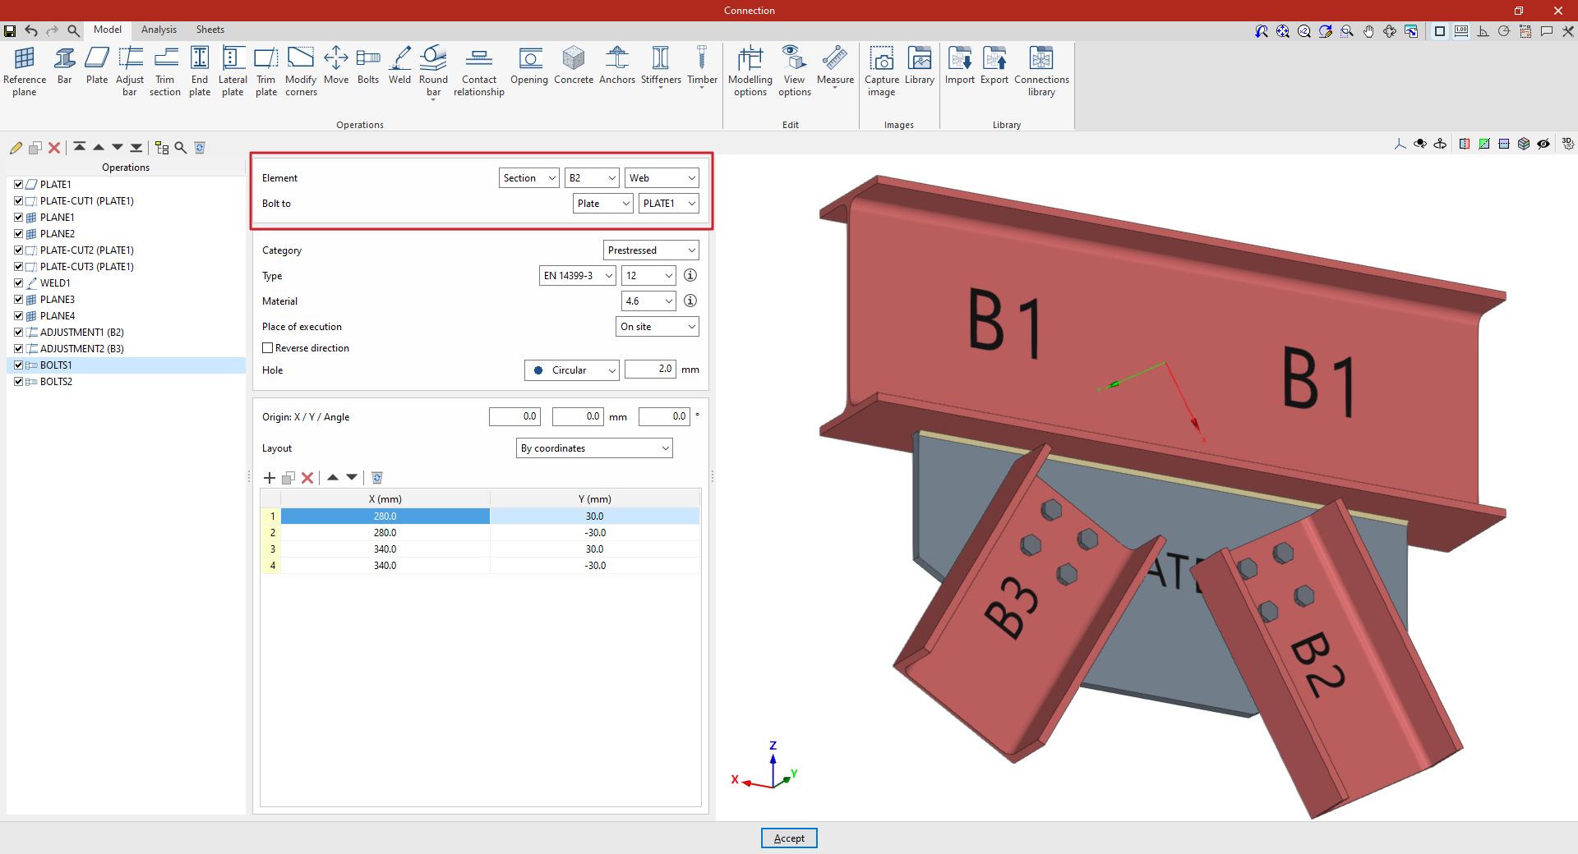
Task: Select PLATE-CUT1 (PLATE1) in operations list
Action: [86, 201]
